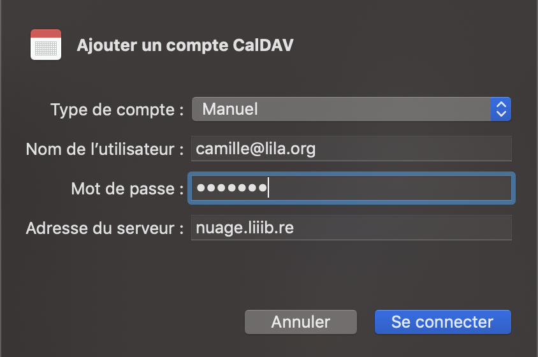538x357 pixels.
Task: Click empty space right of password dots
Action: click(x=389, y=188)
